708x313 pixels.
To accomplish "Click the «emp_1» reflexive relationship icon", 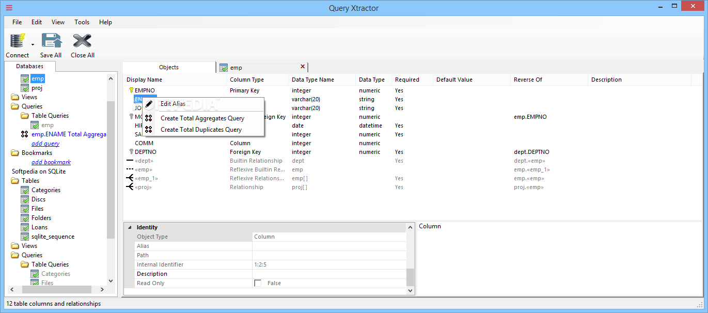I will point(130,178).
